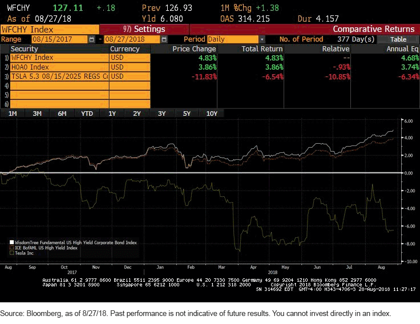Click last price 127.11 in header

(x=68, y=8)
